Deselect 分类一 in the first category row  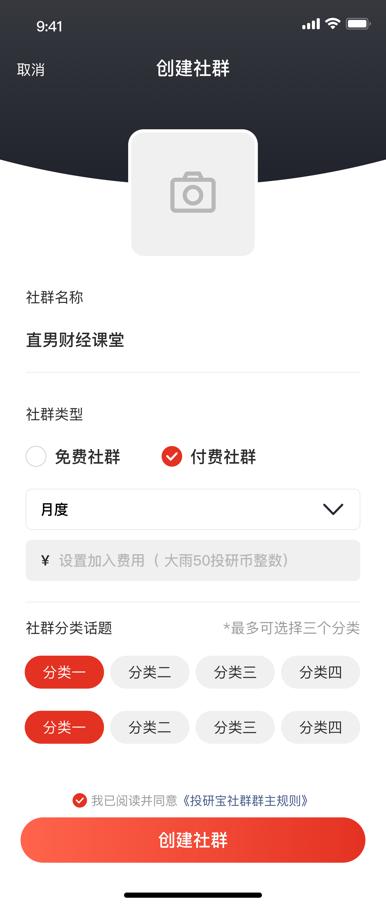click(64, 672)
